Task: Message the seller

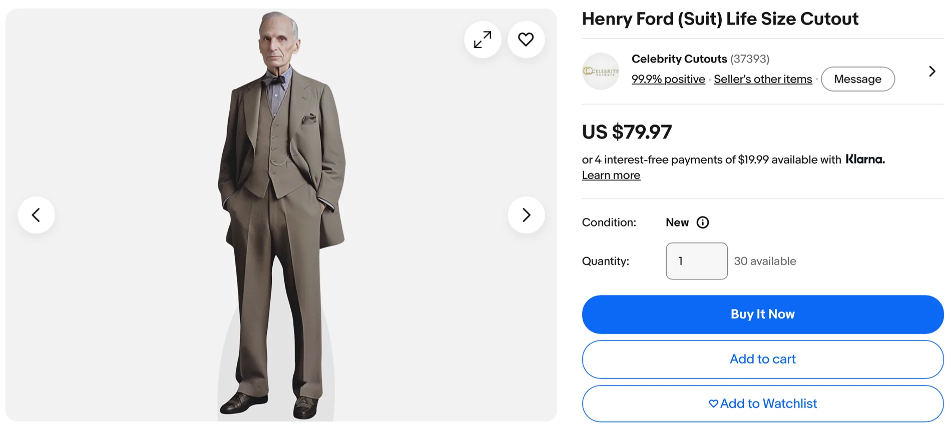Action: coord(858,79)
